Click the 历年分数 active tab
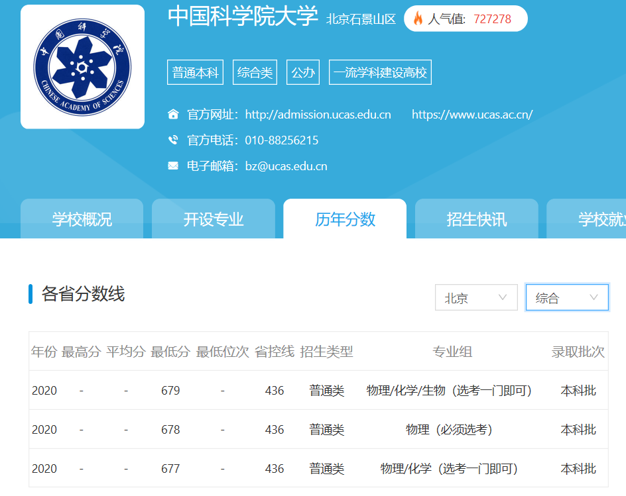The width and height of the screenshot is (626, 496). tap(345, 219)
